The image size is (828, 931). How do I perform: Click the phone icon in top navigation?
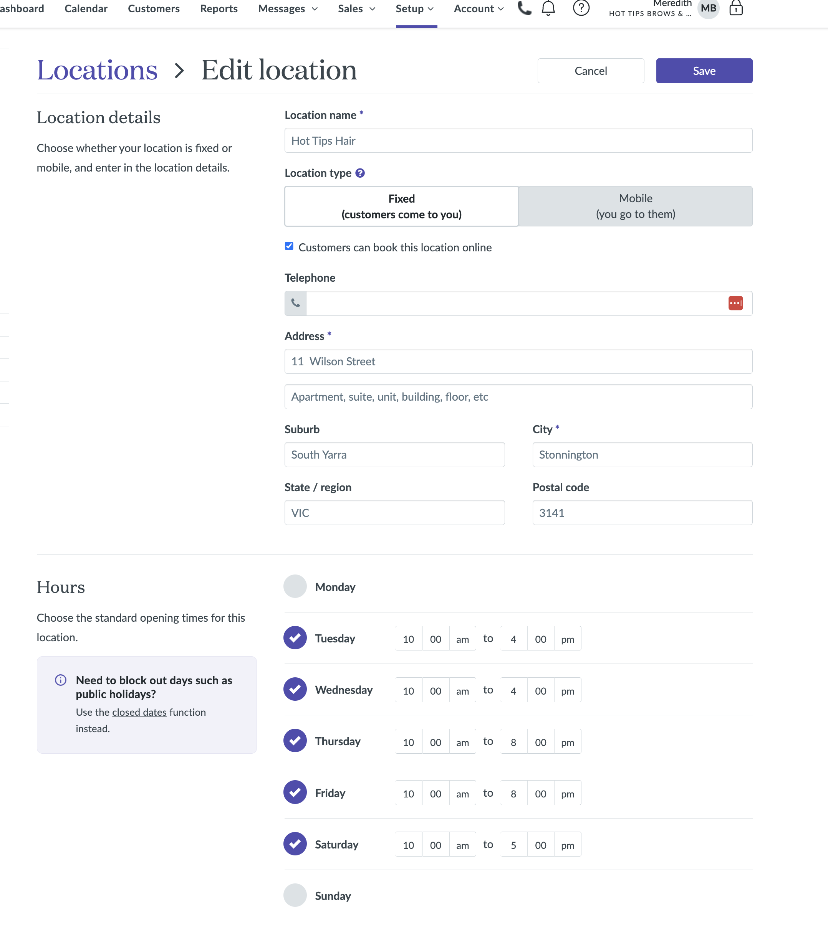click(x=524, y=8)
